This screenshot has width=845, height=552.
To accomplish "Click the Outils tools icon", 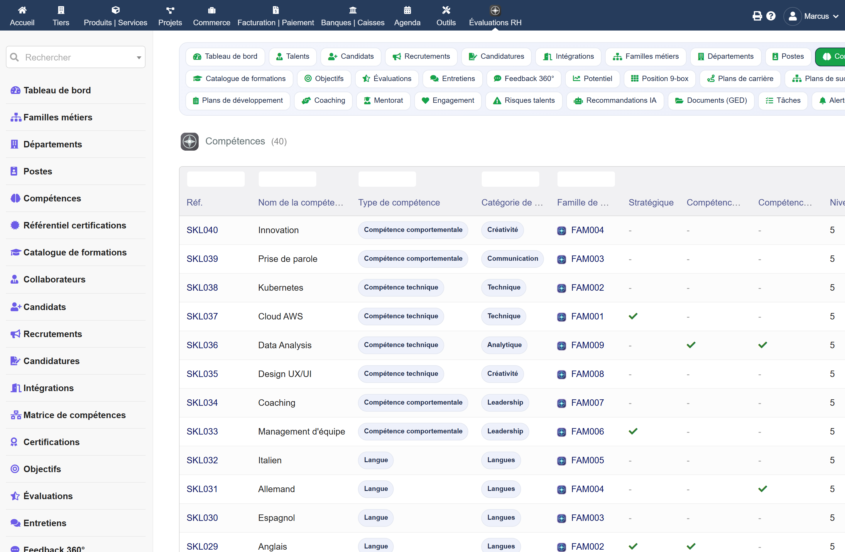I will tap(446, 10).
